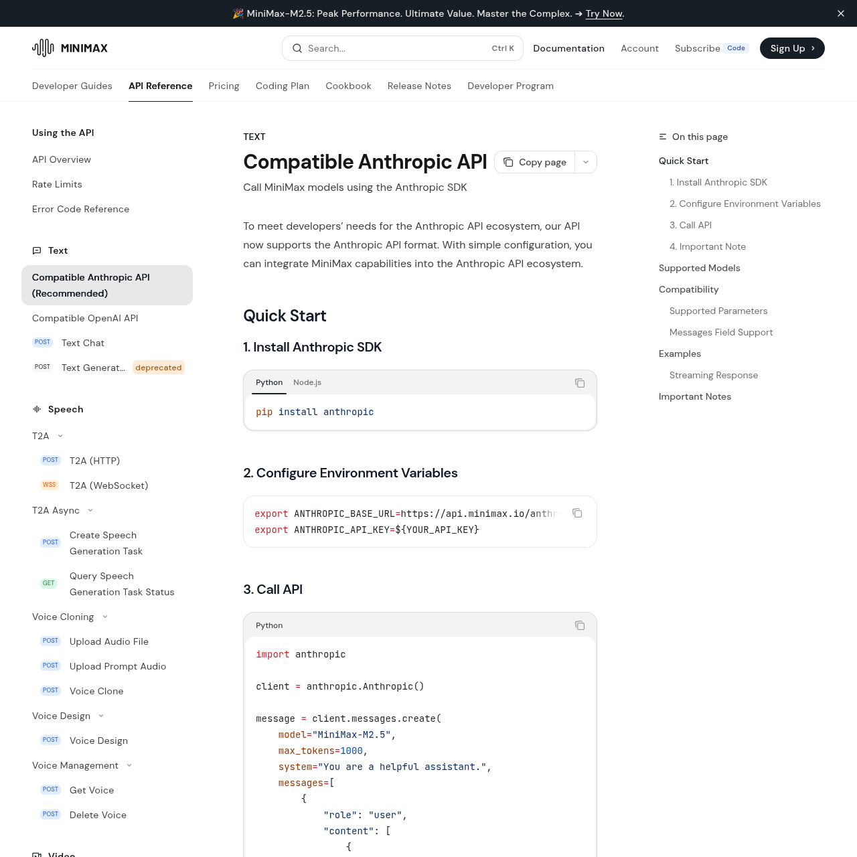Click the Sign Up button

coord(792,48)
